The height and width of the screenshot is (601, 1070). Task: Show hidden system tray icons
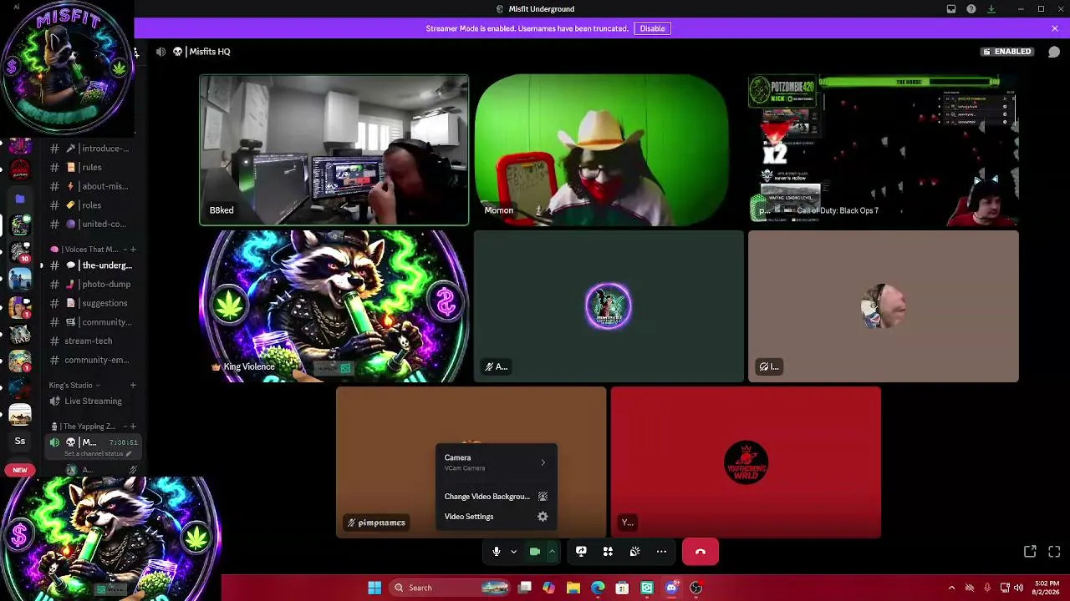coord(951,588)
